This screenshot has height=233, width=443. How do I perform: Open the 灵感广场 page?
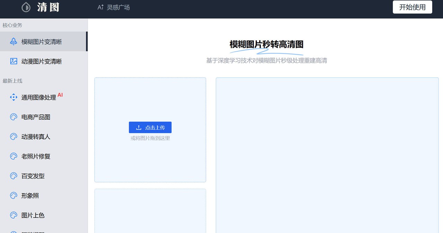click(118, 7)
